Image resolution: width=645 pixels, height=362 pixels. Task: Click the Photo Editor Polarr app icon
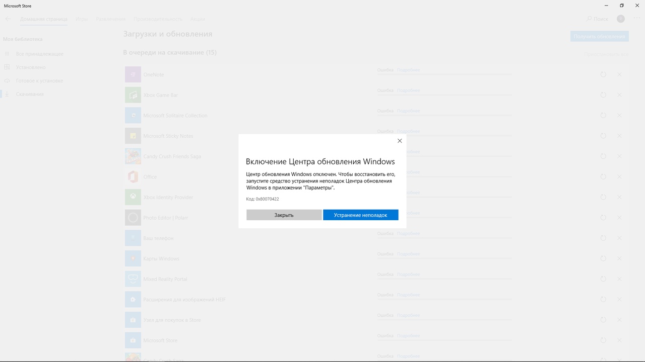coord(133,218)
